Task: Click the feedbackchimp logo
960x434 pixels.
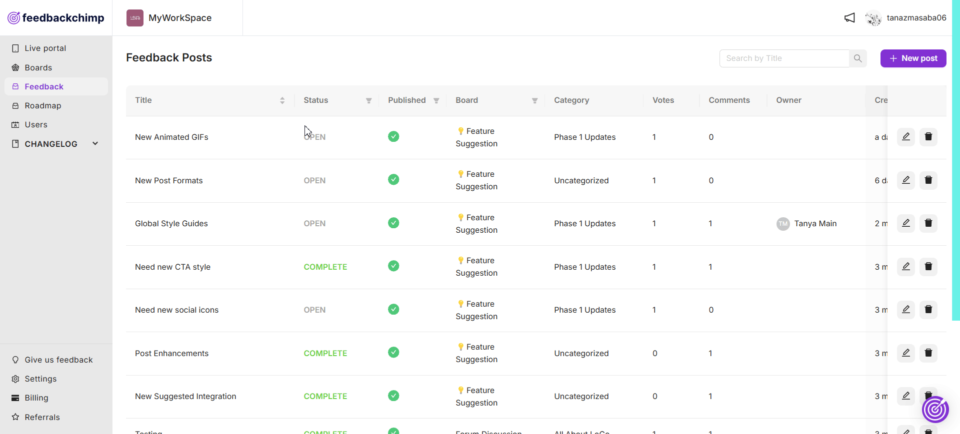Action: [56, 18]
